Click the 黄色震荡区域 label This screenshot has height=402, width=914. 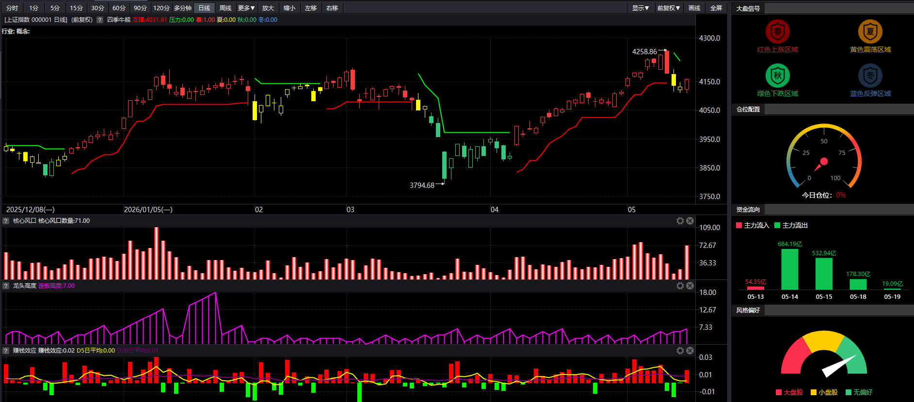click(x=870, y=49)
